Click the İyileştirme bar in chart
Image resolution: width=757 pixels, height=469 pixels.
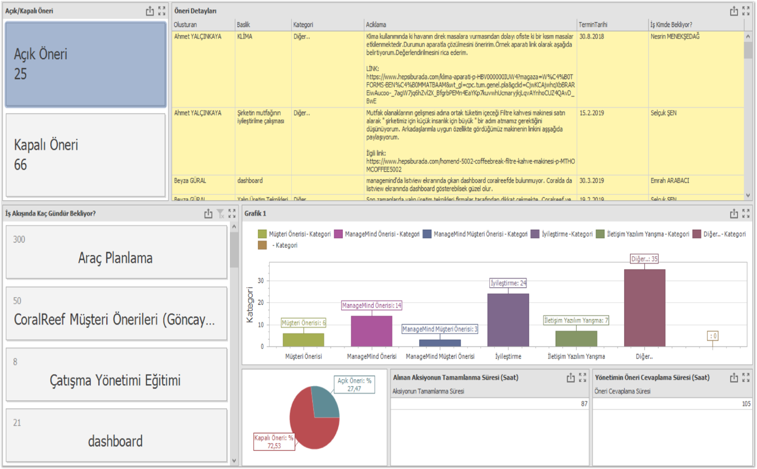coord(508,319)
